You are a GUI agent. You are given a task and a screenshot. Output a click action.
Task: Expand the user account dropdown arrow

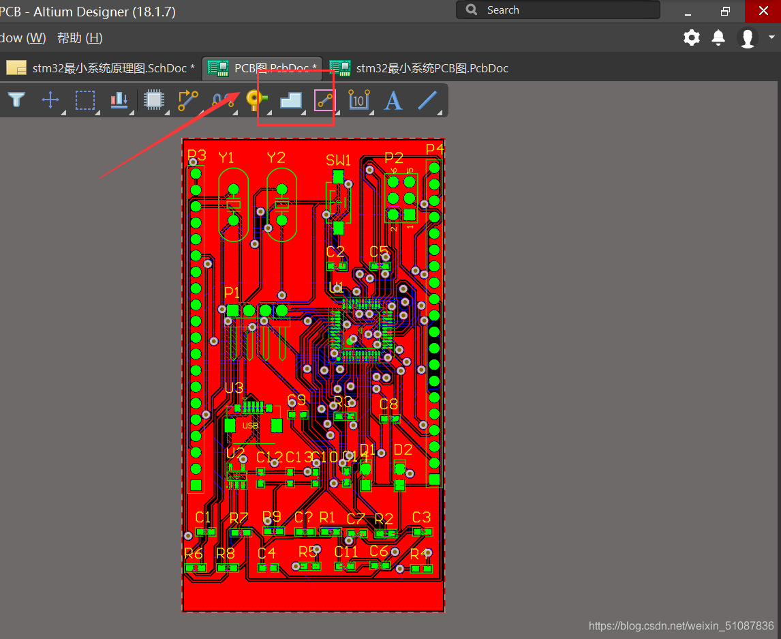click(771, 38)
